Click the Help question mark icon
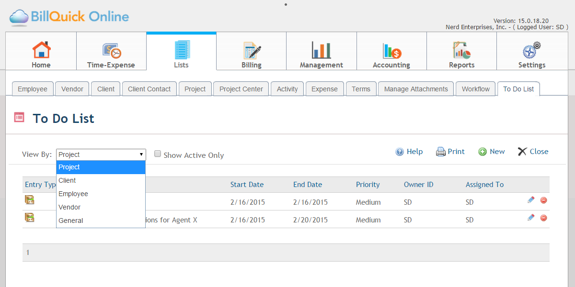 pos(400,152)
